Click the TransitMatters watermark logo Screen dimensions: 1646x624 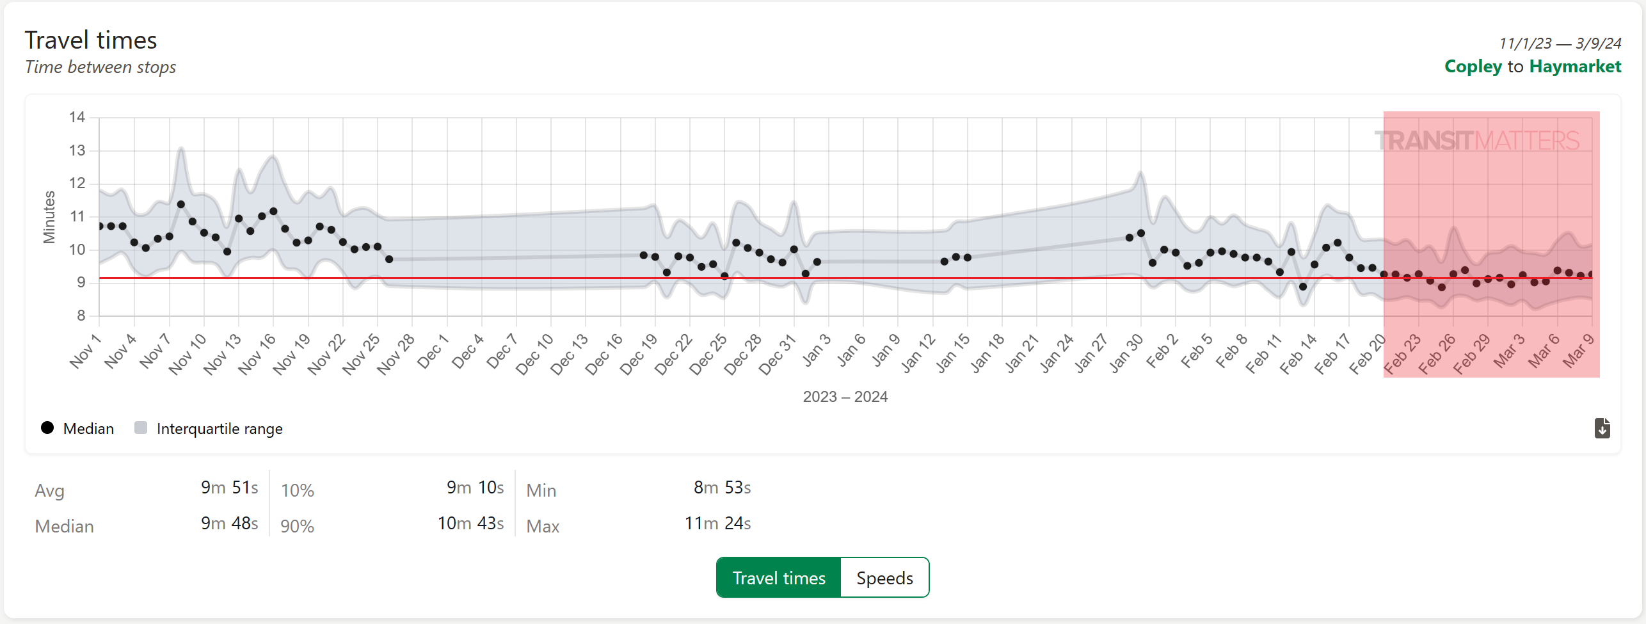tap(1477, 141)
